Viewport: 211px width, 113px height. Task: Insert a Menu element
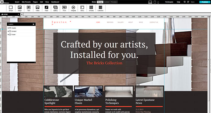(x=82, y=8)
